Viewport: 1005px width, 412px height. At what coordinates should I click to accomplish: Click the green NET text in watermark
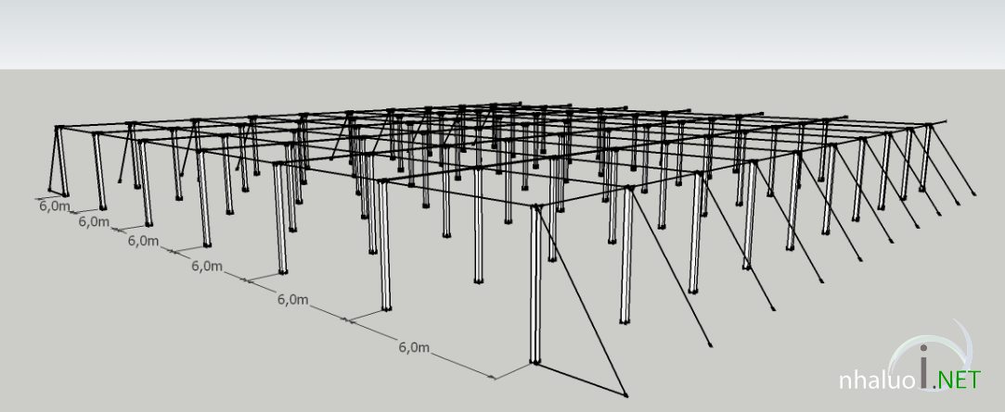click(x=959, y=380)
